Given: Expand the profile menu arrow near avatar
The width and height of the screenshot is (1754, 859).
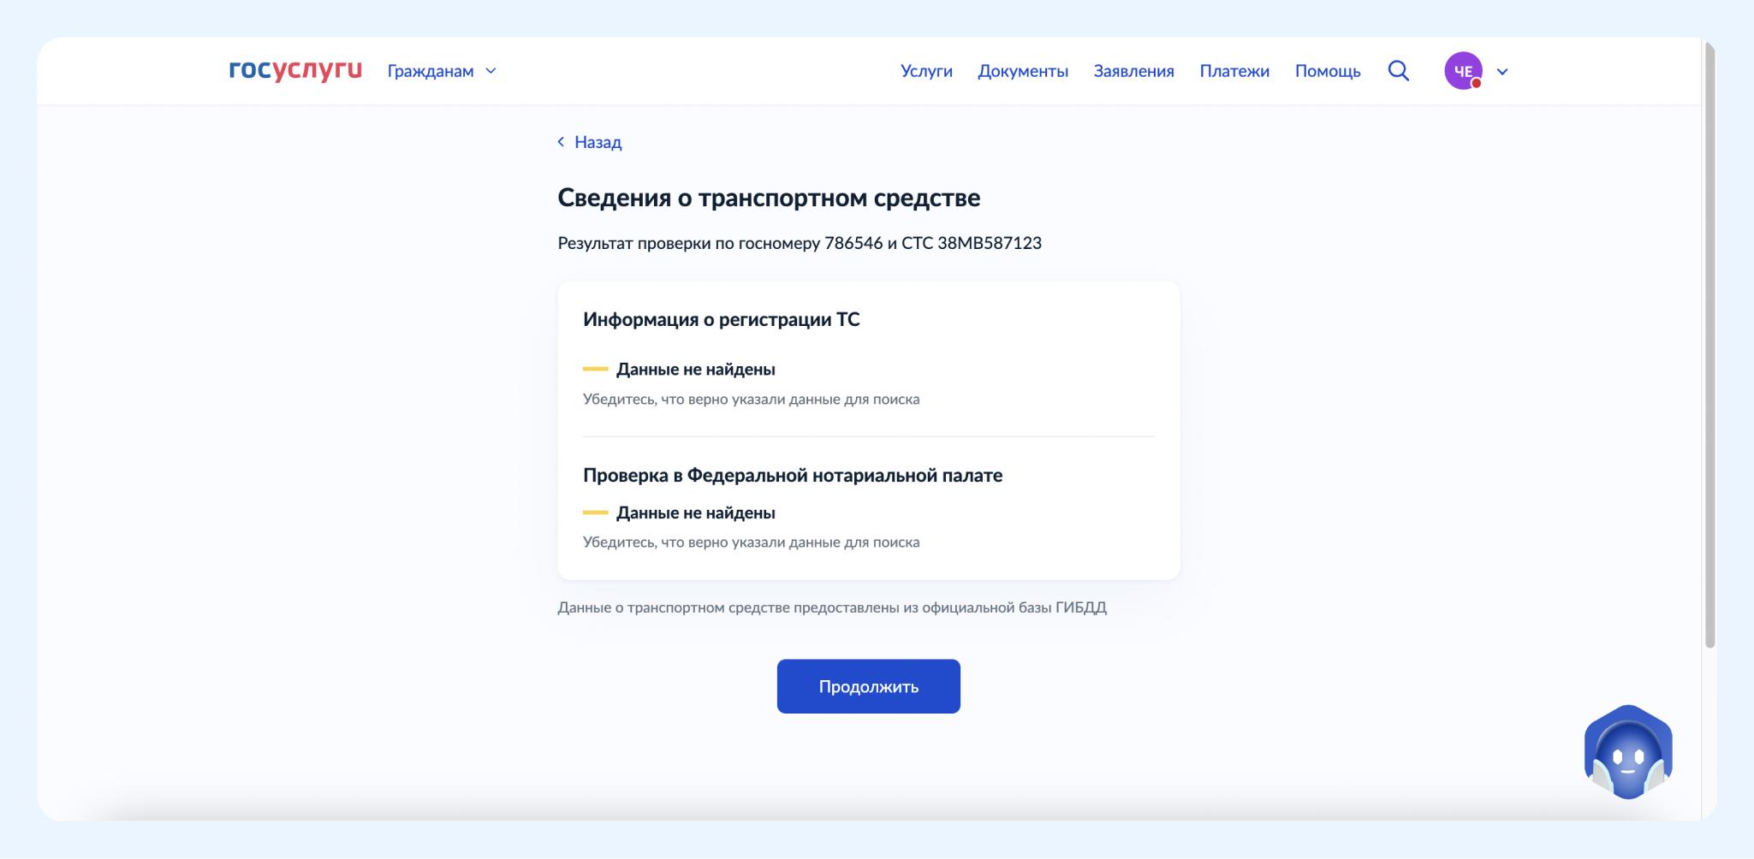Looking at the screenshot, I should click(x=1501, y=72).
